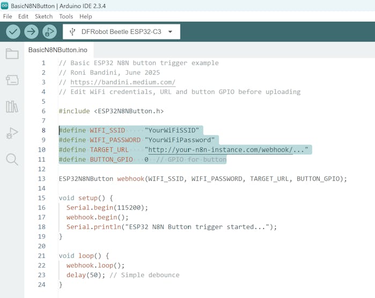Click webhook.begin() statement
The height and width of the screenshot is (298, 375).
(x=98, y=217)
